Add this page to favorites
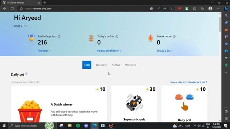230x129 pixels. click(171, 9)
